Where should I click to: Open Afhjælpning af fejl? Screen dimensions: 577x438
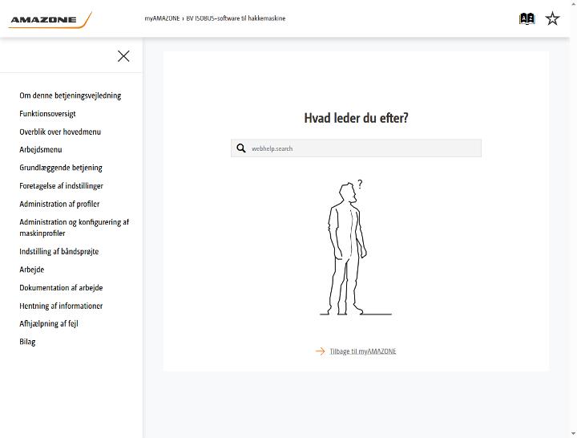(x=49, y=323)
